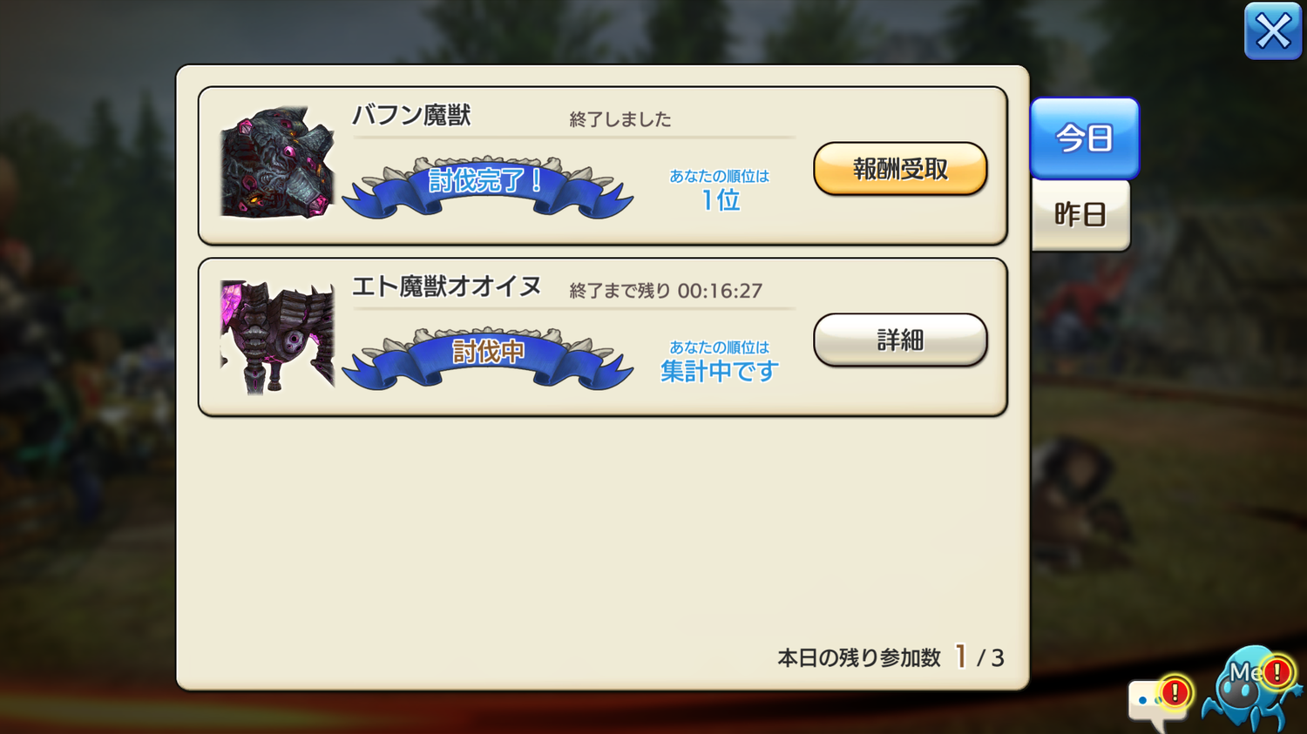Tap red alert badge on Me mascot
The image size is (1307, 734).
1277,672
